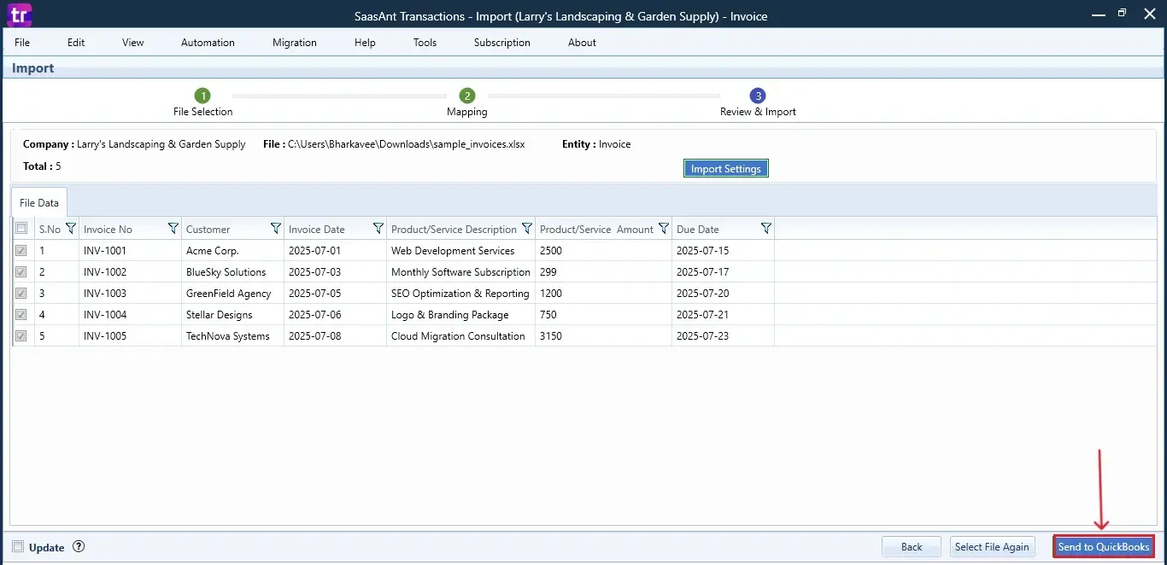
Task: Click the Logo & Branding Package cell
Action: (461, 315)
